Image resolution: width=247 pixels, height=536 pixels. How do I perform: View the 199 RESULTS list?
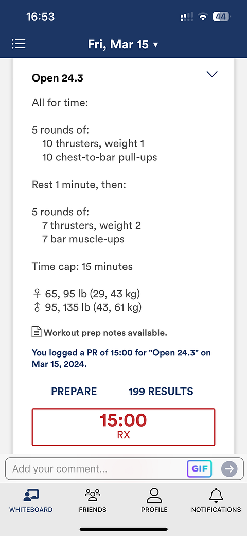tap(161, 392)
